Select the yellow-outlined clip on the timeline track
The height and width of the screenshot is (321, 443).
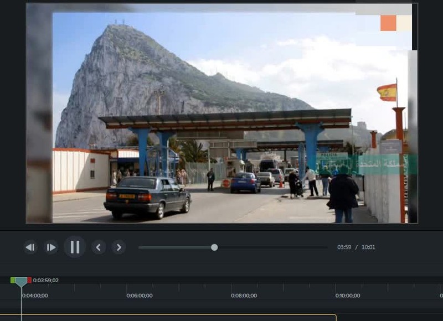(x=166, y=318)
